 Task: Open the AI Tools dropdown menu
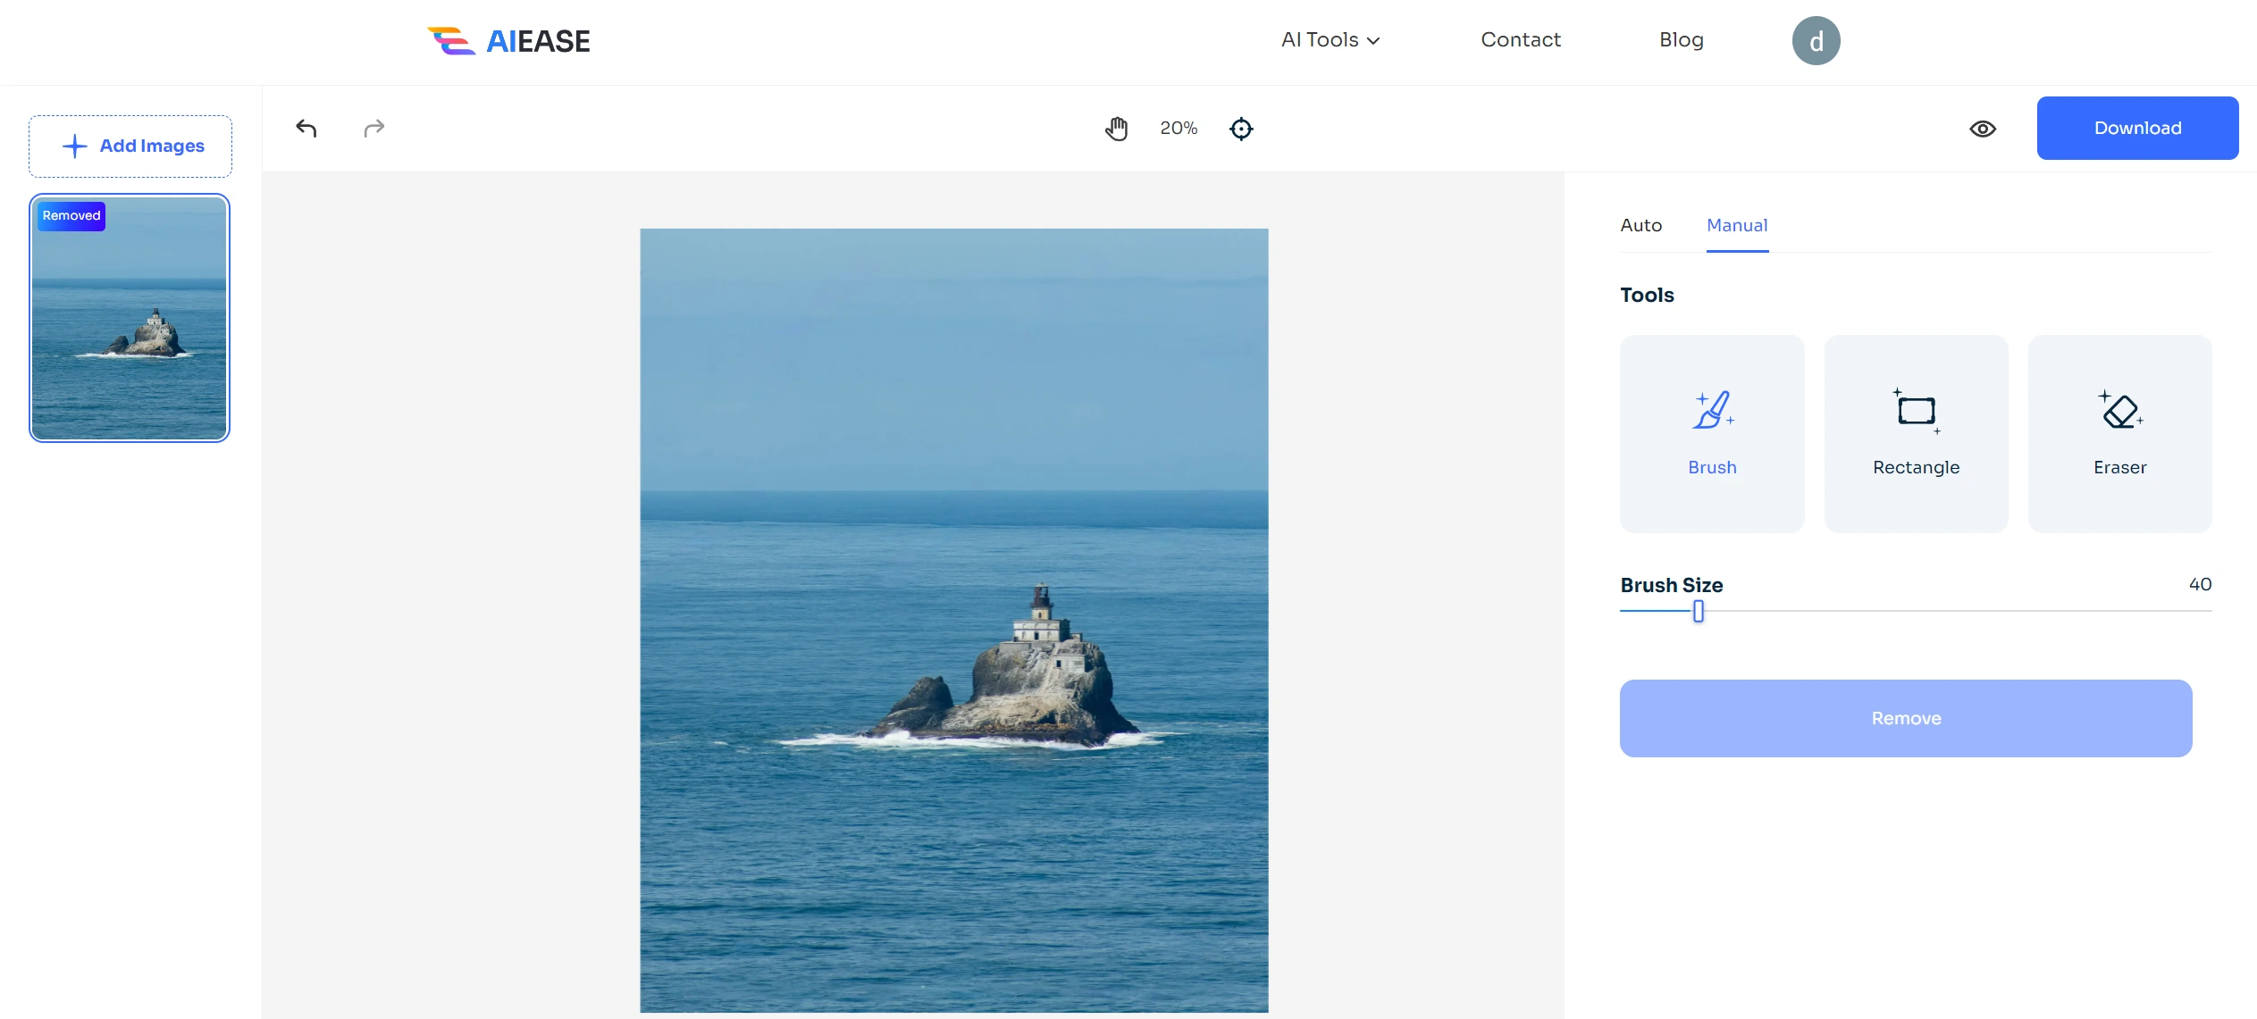click(x=1330, y=40)
